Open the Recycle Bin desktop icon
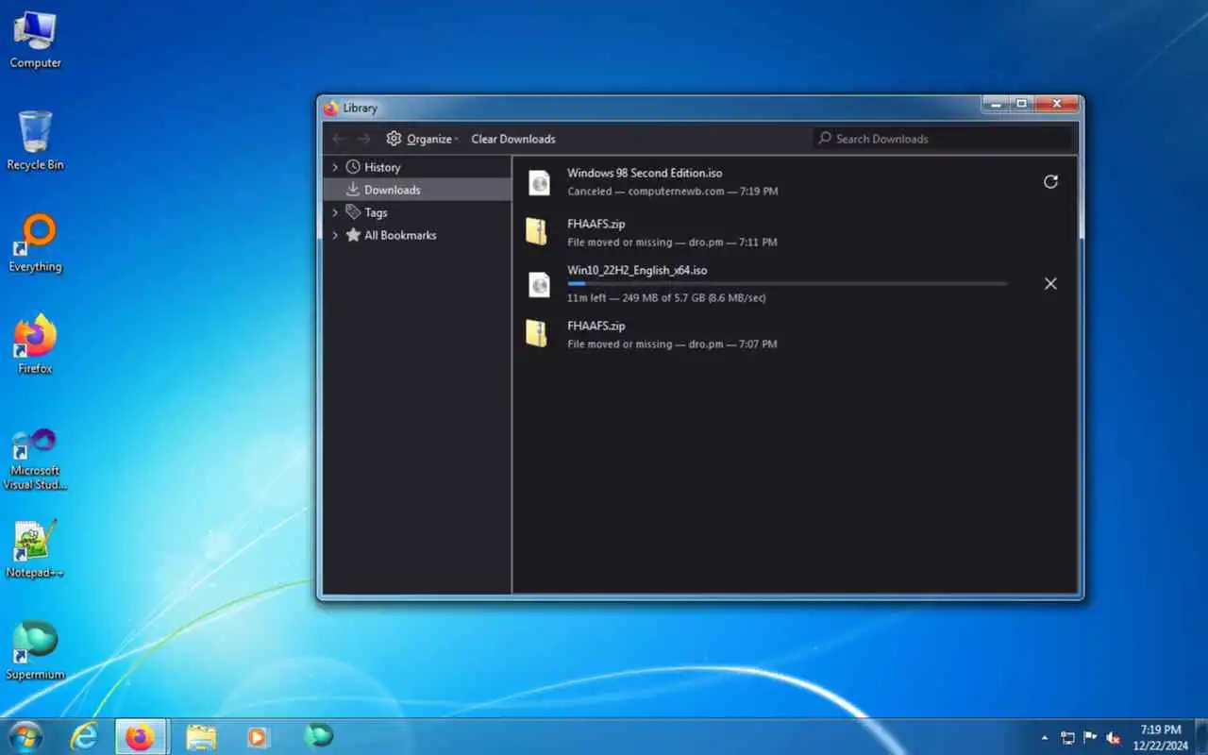The width and height of the screenshot is (1208, 755). (36, 141)
